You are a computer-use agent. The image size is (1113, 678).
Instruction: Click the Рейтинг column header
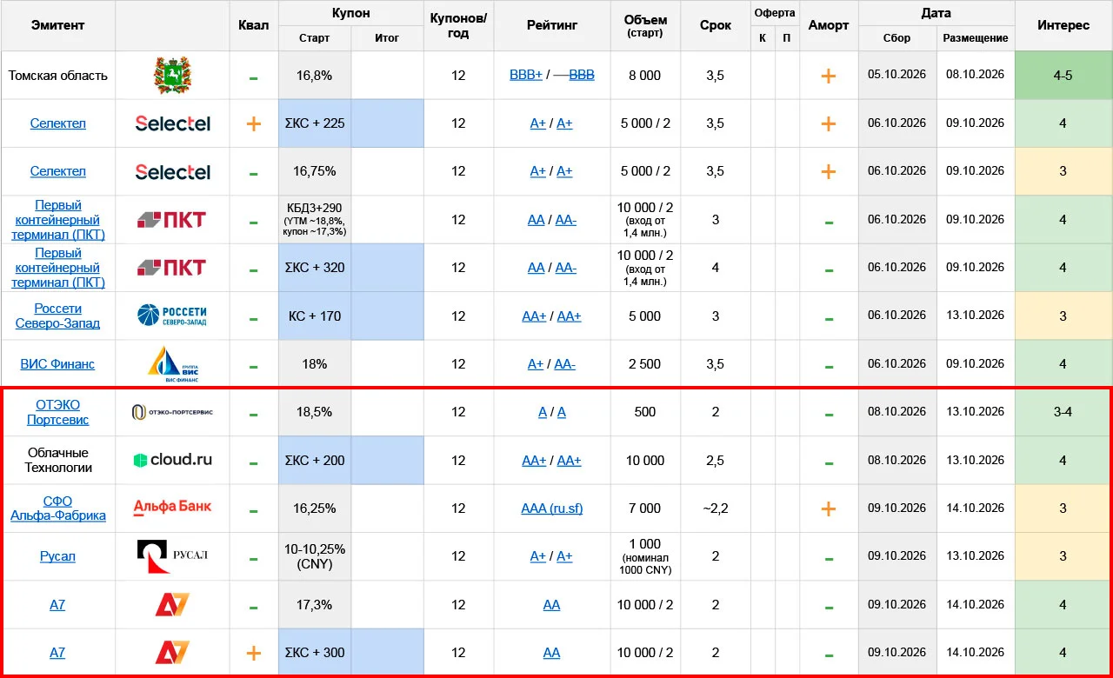[552, 26]
